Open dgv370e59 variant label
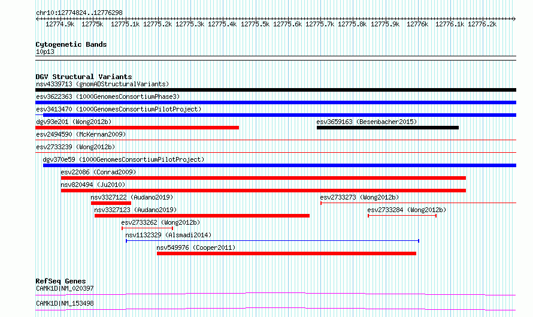 [x=123, y=159]
